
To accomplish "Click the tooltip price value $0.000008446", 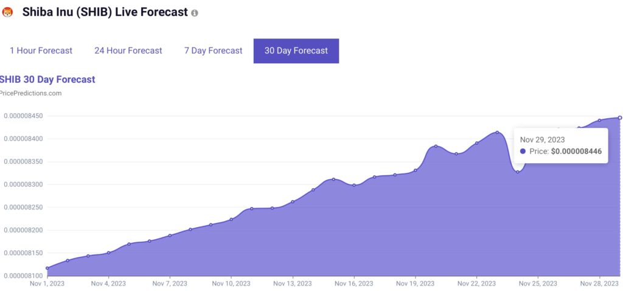I will coord(576,151).
